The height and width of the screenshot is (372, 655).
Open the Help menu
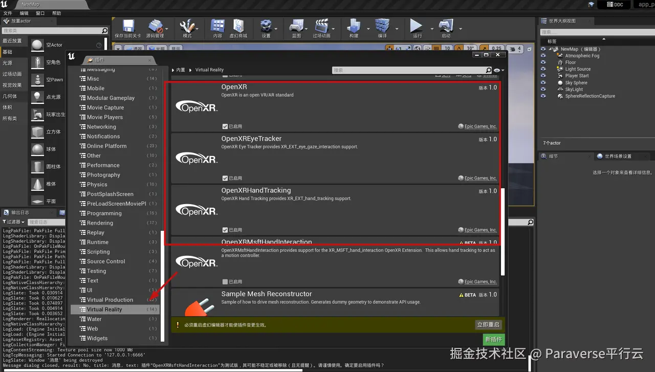(56, 13)
